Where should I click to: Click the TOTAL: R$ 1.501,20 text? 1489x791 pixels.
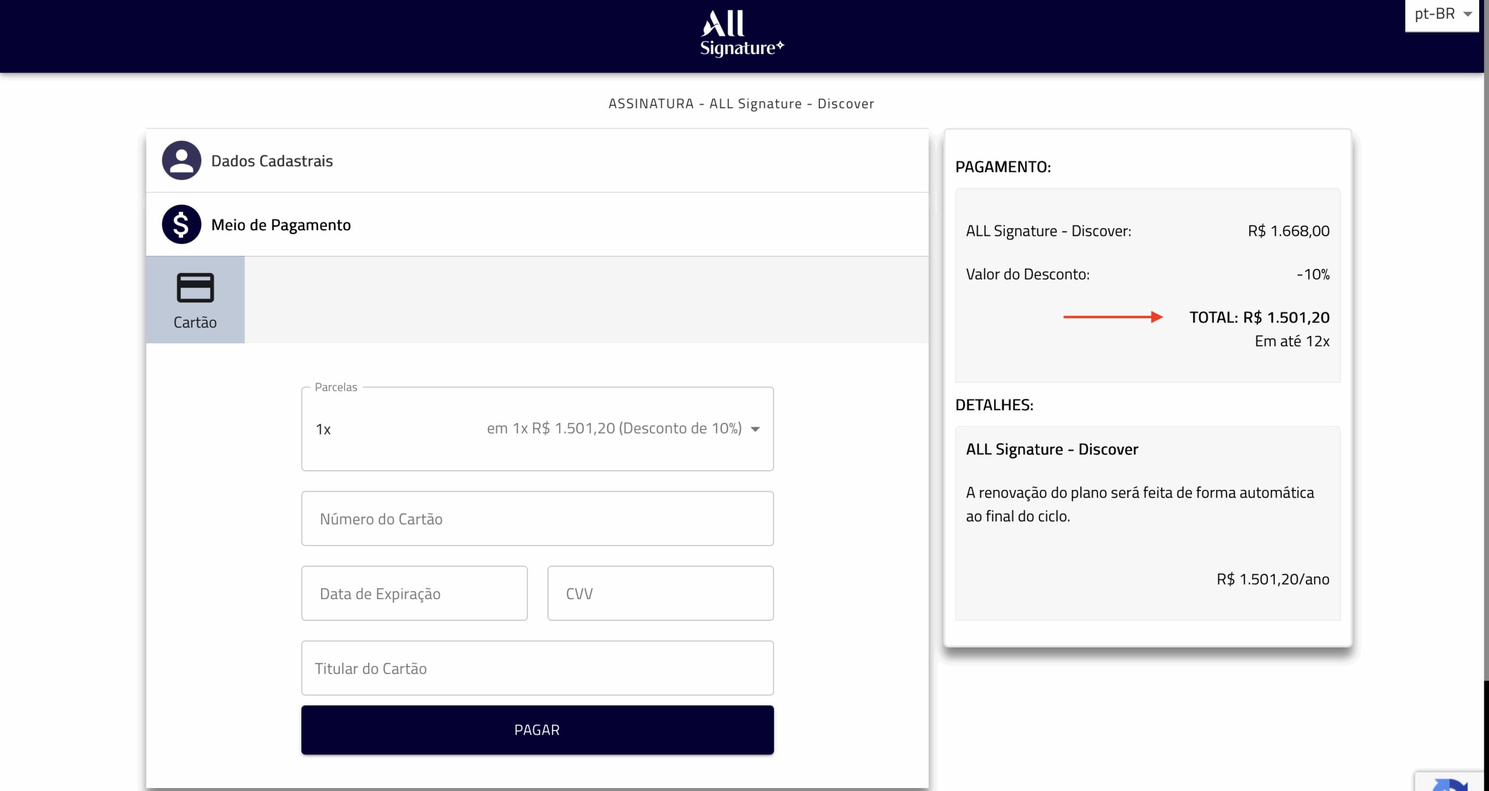click(x=1259, y=317)
